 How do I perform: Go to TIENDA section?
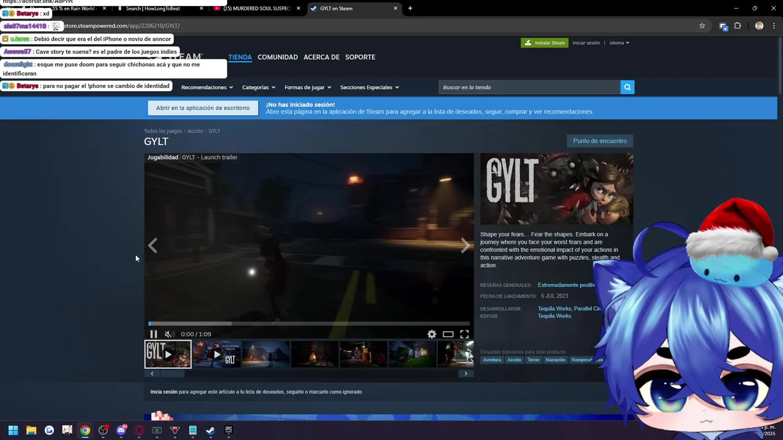240,57
